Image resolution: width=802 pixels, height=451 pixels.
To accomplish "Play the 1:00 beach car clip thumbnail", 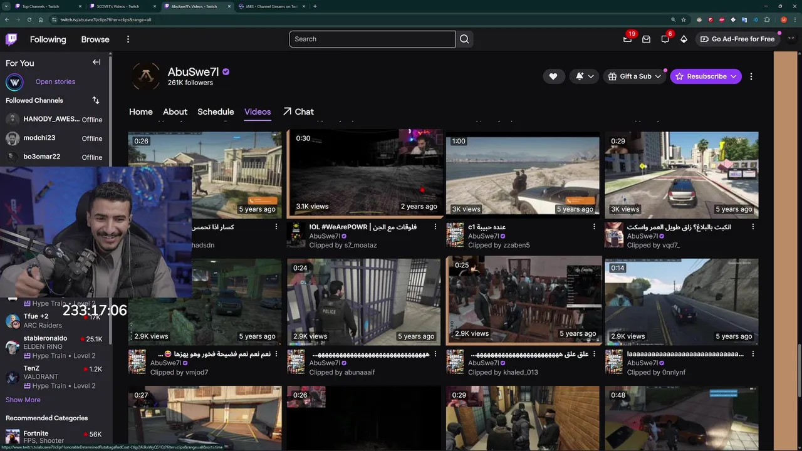I will pos(523,175).
